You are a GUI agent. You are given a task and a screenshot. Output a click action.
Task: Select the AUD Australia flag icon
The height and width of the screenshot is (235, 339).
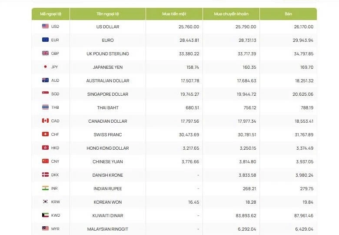pos(45,80)
